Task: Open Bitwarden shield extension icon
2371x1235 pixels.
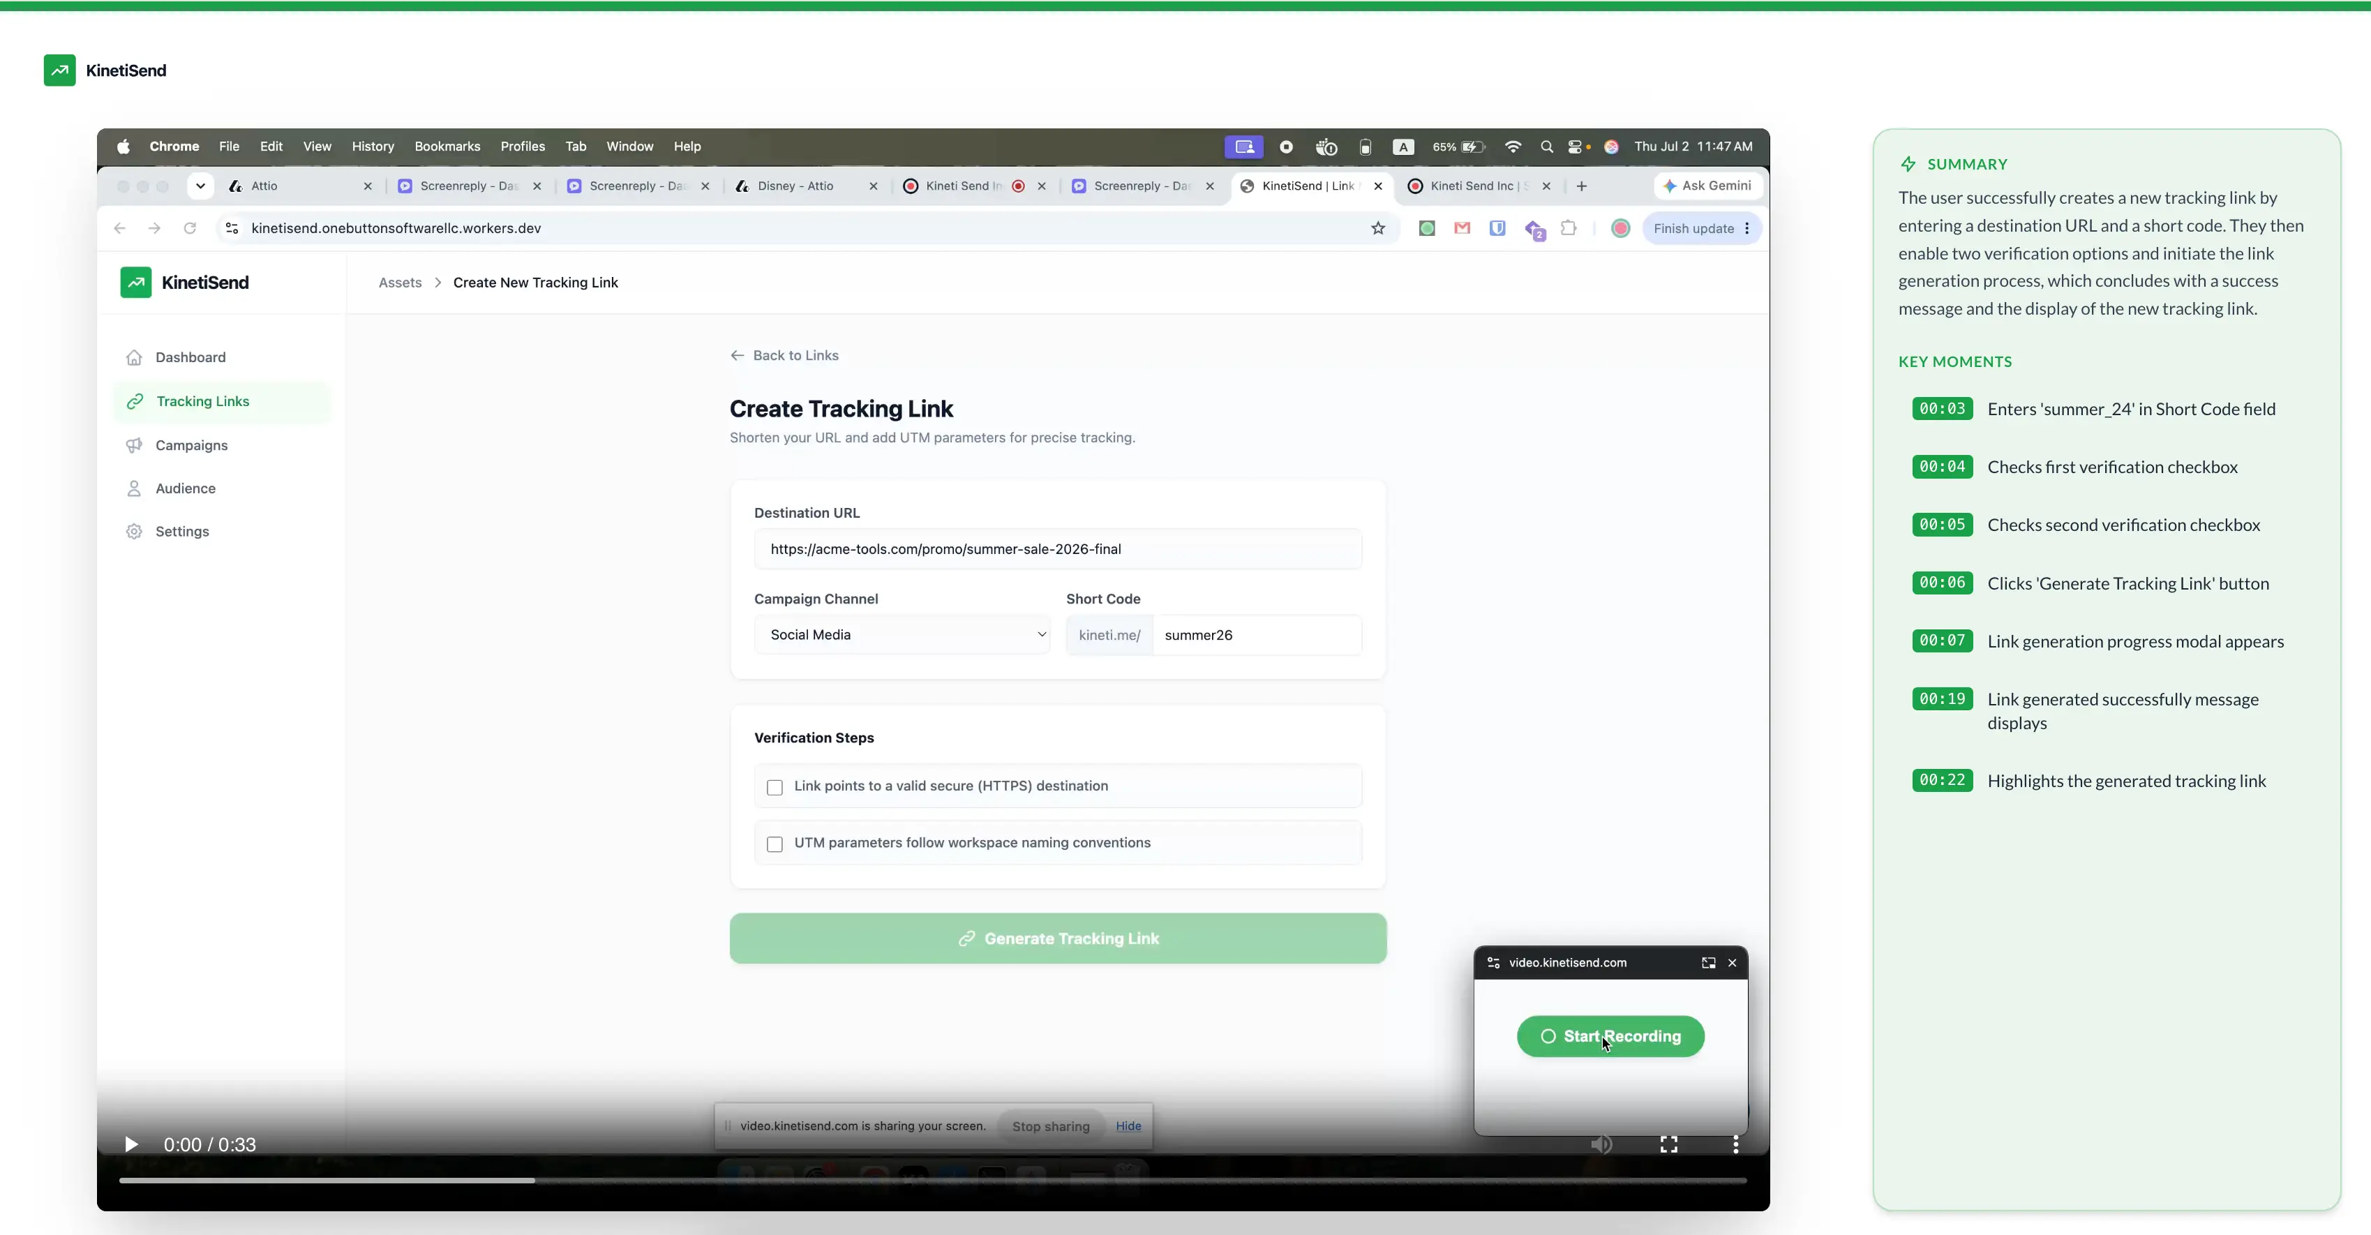Action: [x=1497, y=228]
